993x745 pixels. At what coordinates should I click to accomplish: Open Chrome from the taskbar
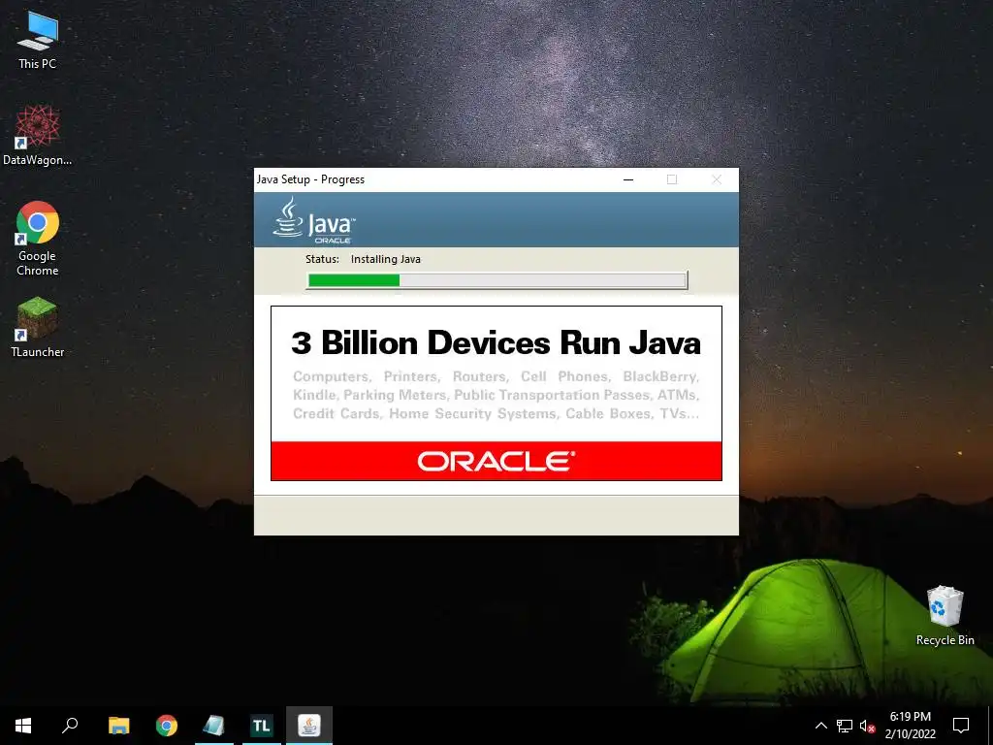167,726
